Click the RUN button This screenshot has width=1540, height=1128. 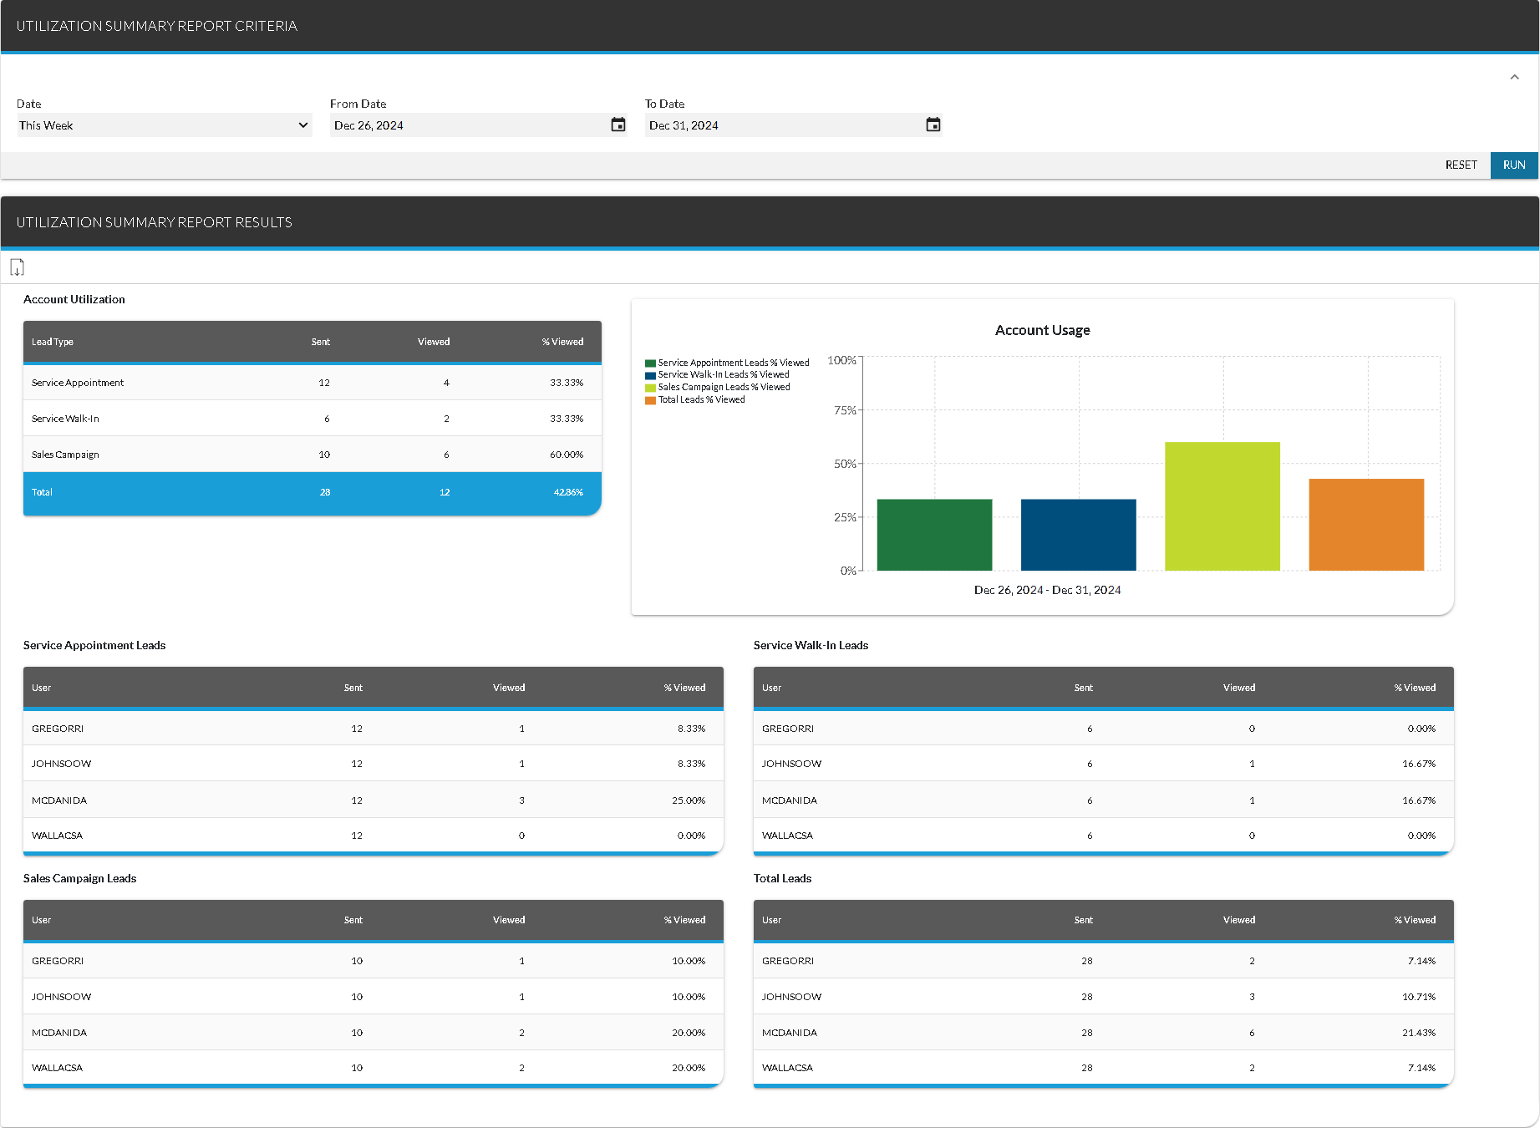[x=1513, y=165]
